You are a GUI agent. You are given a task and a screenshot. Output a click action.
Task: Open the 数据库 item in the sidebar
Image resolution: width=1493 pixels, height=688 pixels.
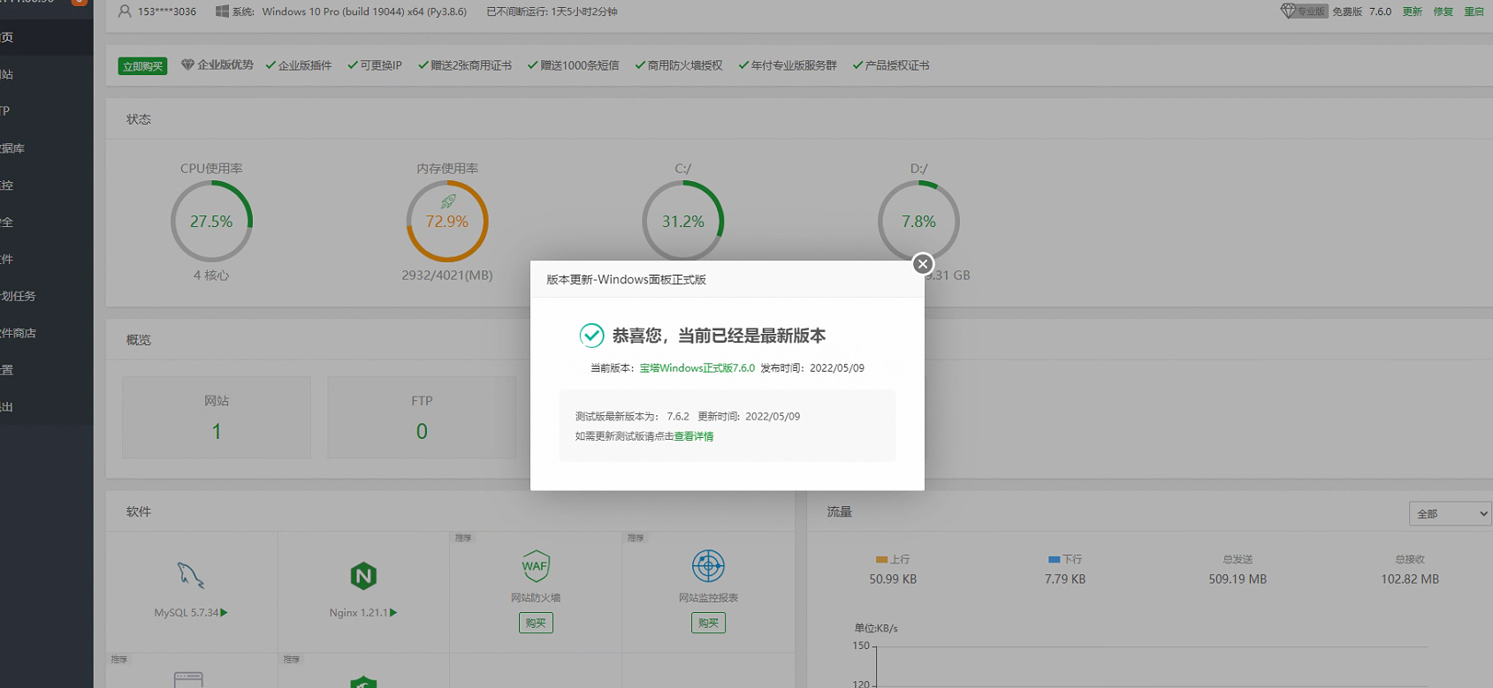(x=47, y=148)
